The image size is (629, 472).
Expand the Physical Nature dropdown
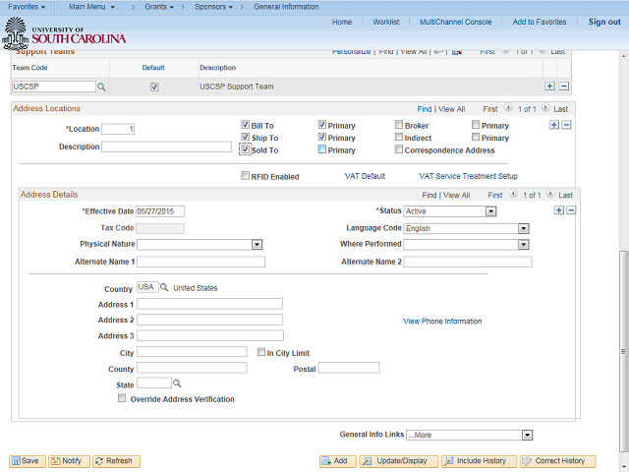pyautogui.click(x=257, y=245)
